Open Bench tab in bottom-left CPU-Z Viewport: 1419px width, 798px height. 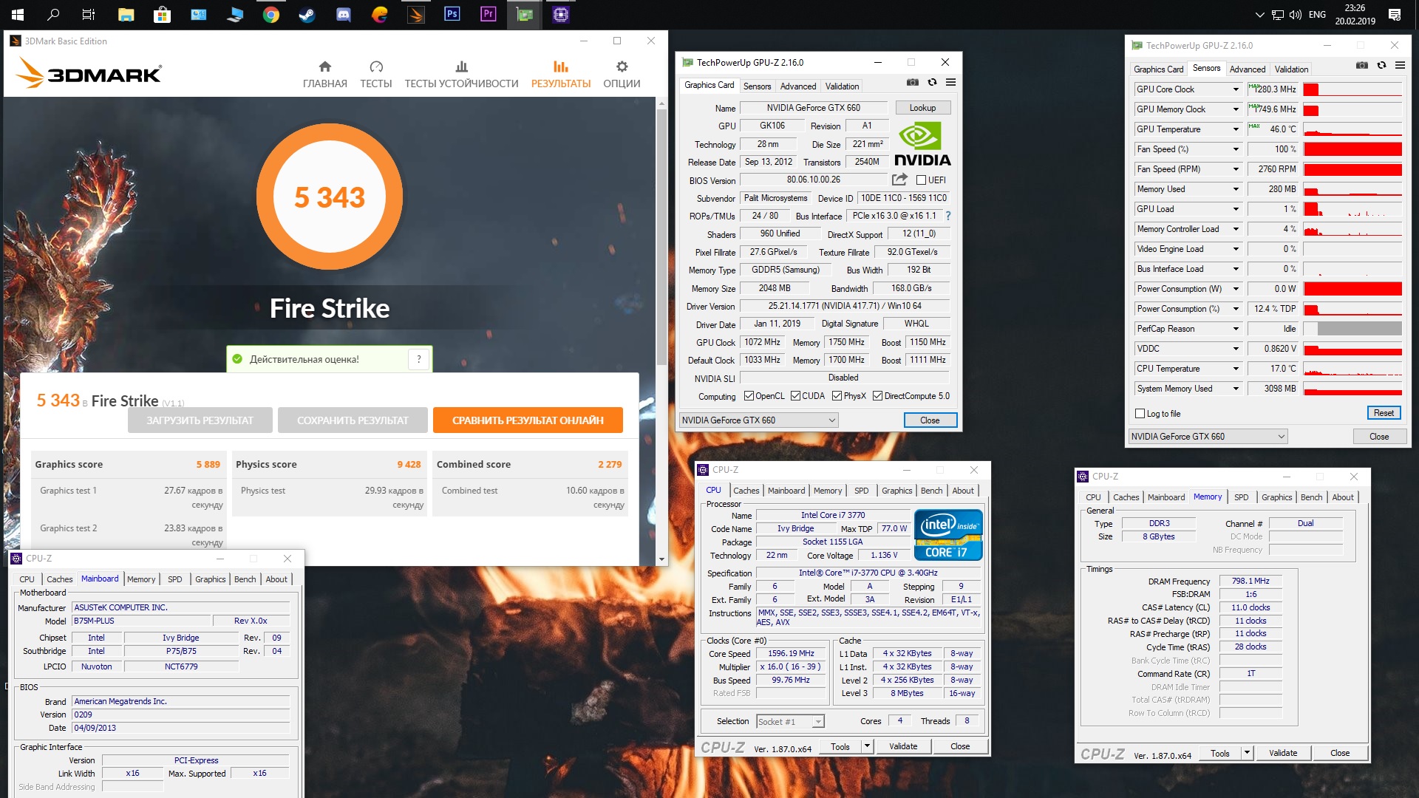point(245,579)
